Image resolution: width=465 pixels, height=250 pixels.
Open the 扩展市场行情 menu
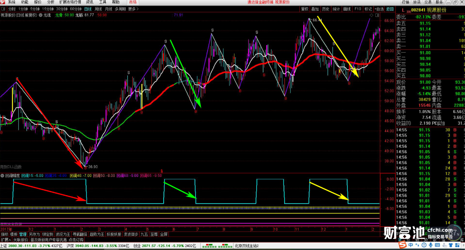[x=70, y=2]
